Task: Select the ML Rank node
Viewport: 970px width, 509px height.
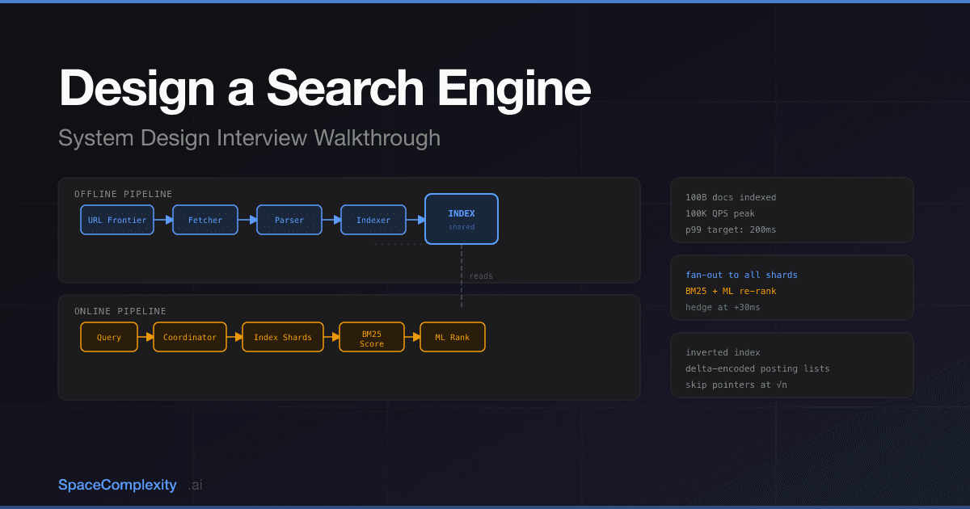Action: tap(453, 337)
